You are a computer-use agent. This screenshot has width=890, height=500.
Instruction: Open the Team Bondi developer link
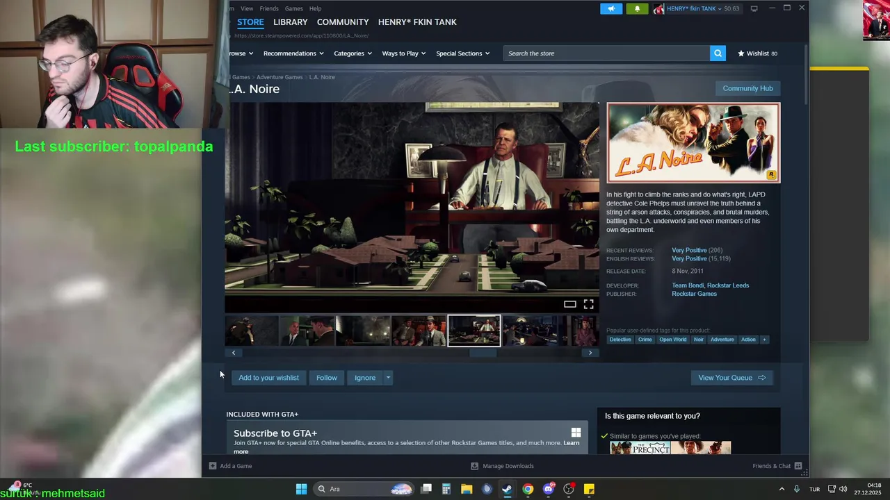coord(688,285)
